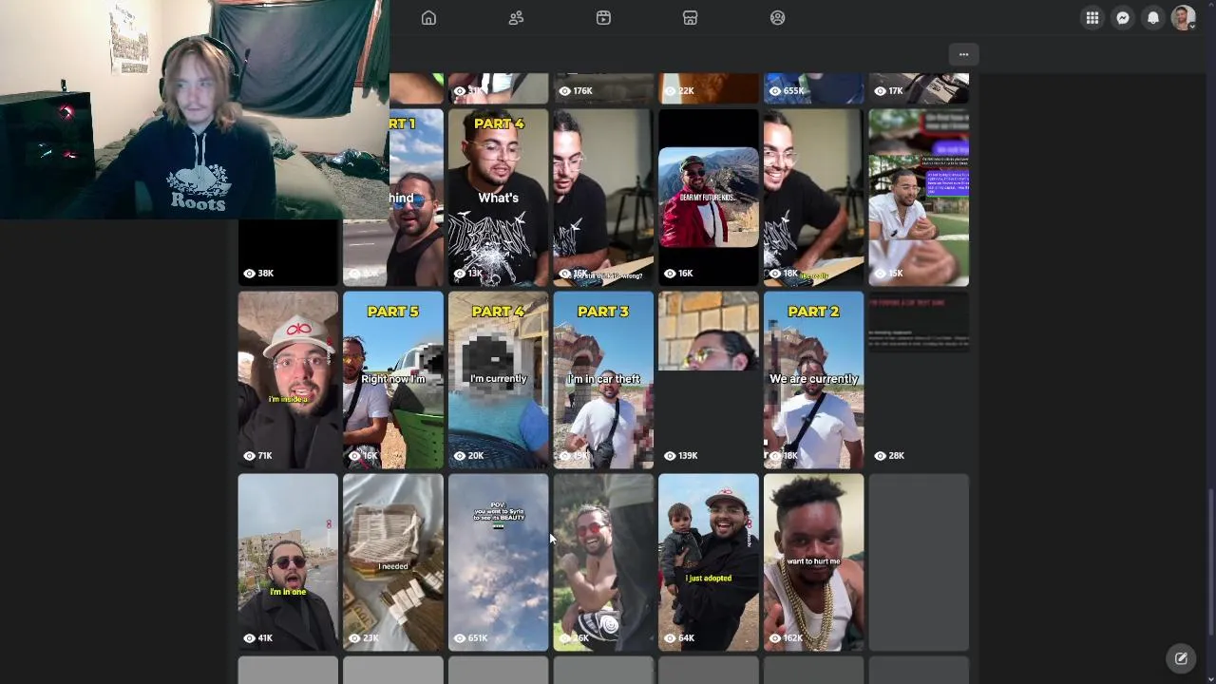Viewport: 1216px width, 684px height.
Task: Open the blurred-face PART 4 reel with 20K views
Action: 498,380
